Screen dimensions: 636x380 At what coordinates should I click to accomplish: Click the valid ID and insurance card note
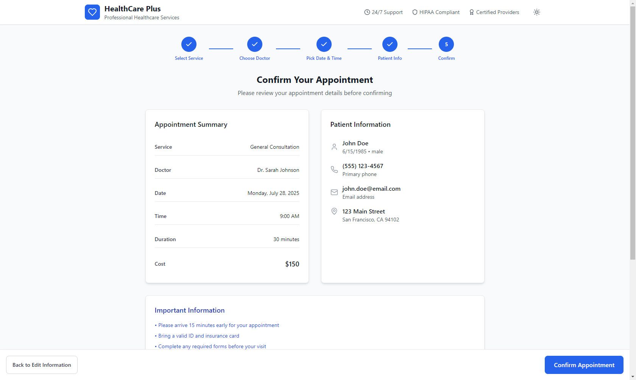click(197, 336)
